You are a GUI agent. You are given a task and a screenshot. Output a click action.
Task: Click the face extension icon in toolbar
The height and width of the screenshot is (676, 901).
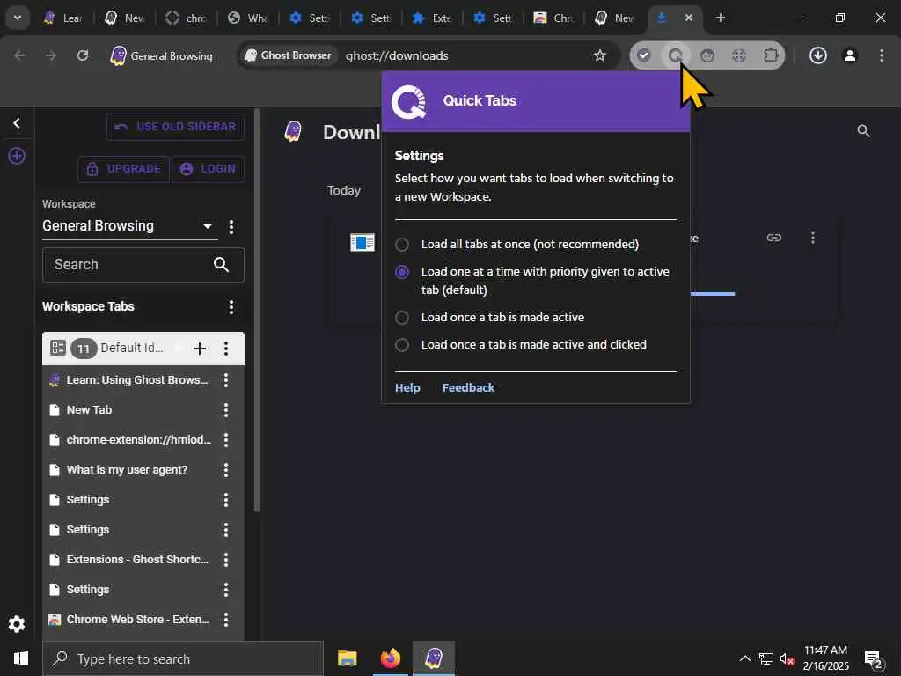(x=707, y=55)
